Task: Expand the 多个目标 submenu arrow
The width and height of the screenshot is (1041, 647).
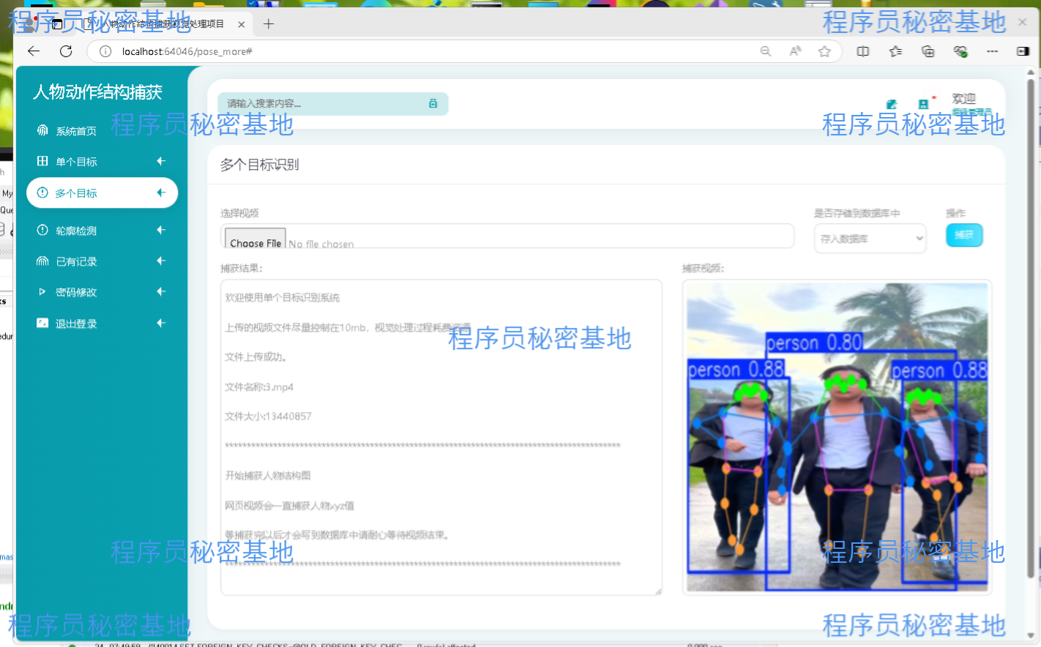Action: (x=161, y=192)
